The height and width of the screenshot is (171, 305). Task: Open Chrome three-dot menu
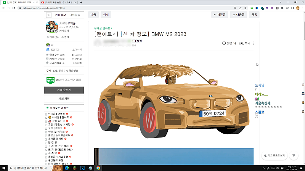[x=303, y=8]
